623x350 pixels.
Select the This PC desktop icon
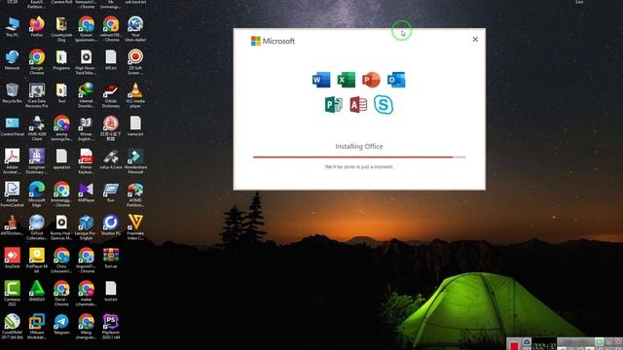tap(13, 26)
